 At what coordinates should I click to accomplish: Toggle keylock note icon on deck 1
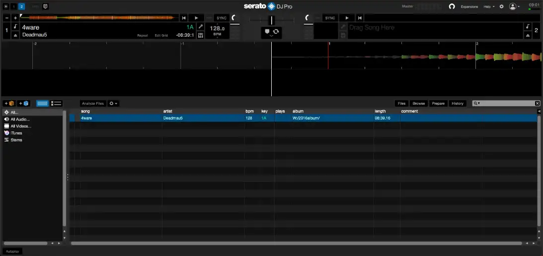coord(15,27)
